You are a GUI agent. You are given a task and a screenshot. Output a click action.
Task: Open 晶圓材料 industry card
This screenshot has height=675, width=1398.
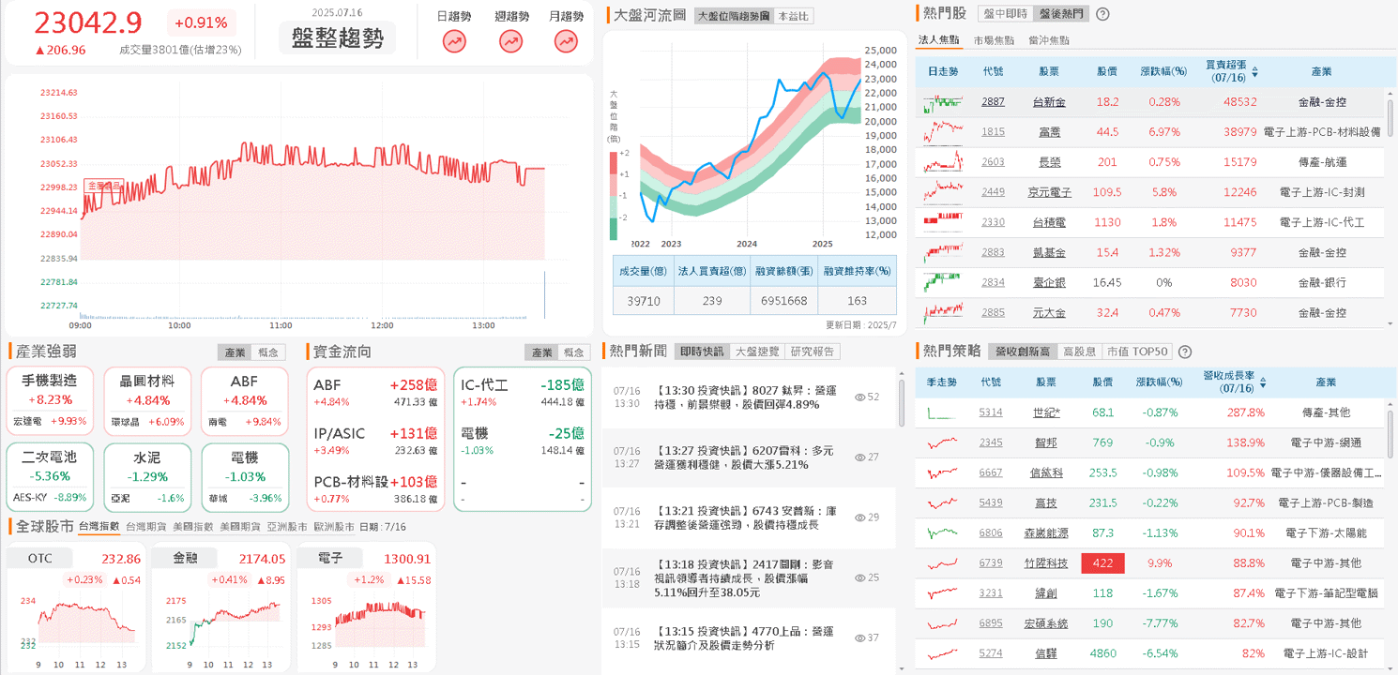point(147,400)
